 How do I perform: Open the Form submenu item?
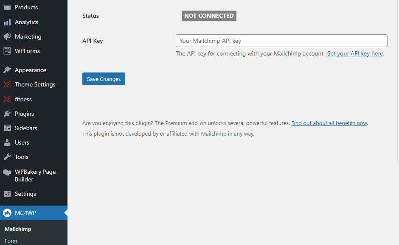click(11, 241)
